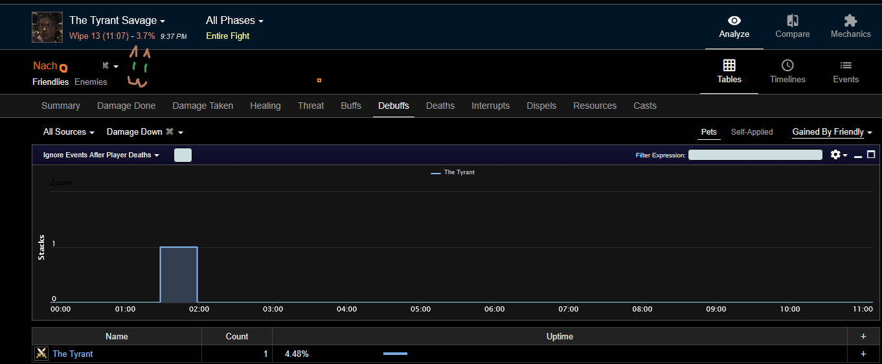Open the Resources tab
The height and width of the screenshot is (364, 882).
pyautogui.click(x=594, y=106)
